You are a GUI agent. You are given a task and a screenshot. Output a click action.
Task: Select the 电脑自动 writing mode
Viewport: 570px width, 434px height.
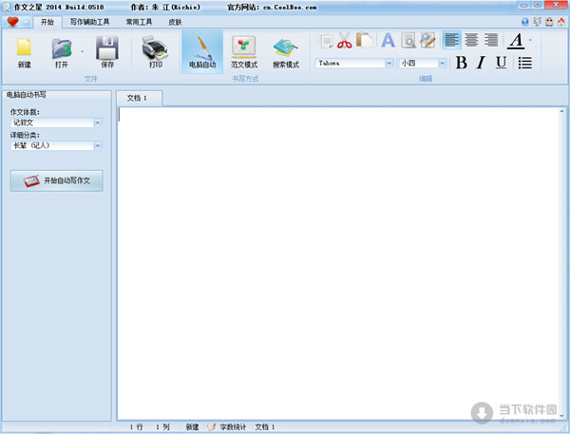click(x=202, y=51)
